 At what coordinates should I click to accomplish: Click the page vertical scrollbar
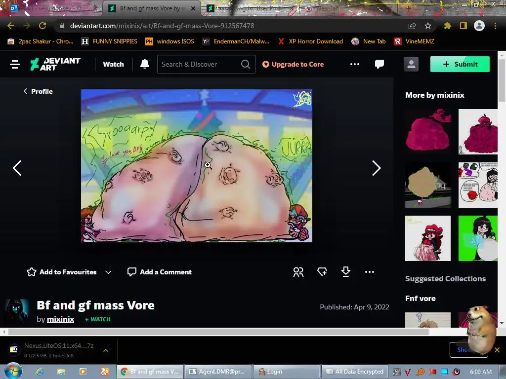coord(502,80)
